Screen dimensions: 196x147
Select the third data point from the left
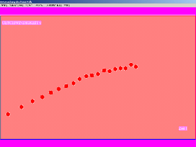33,101
